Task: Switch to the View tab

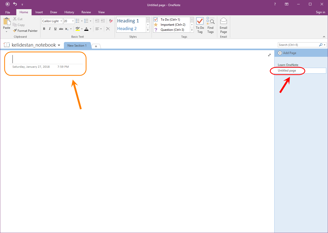Action: (101, 12)
